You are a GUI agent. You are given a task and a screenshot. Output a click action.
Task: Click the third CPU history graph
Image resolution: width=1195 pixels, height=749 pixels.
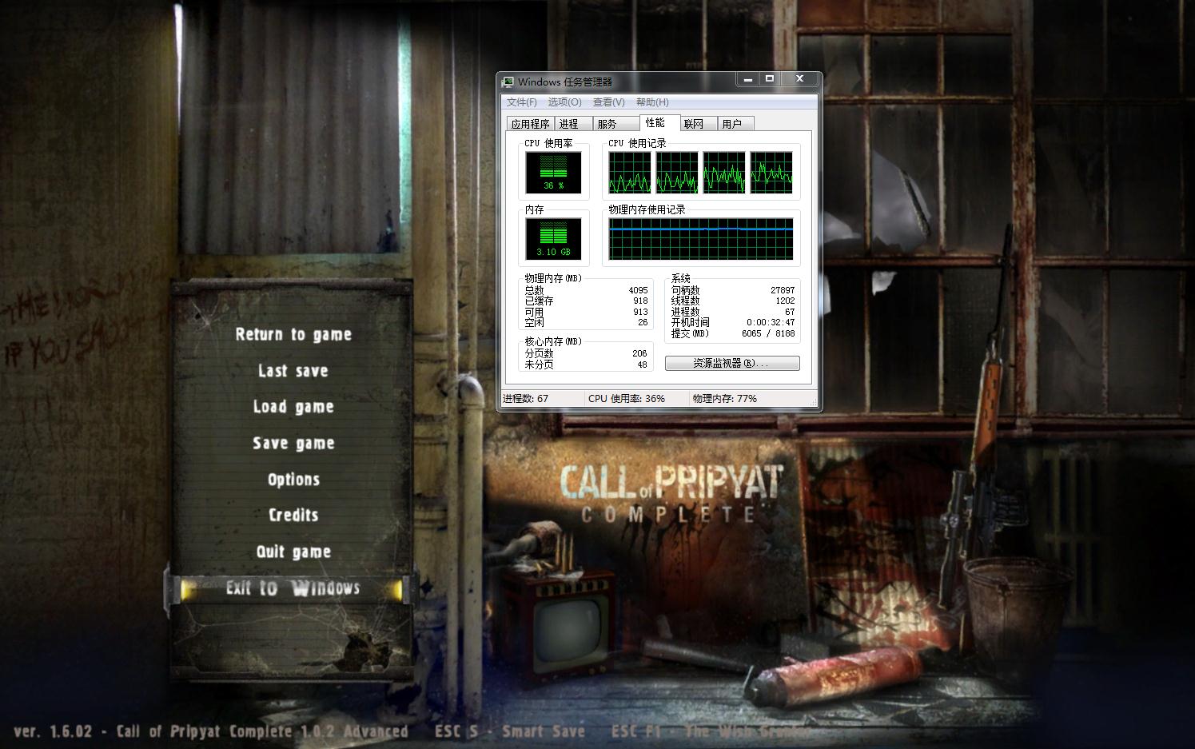pos(724,173)
